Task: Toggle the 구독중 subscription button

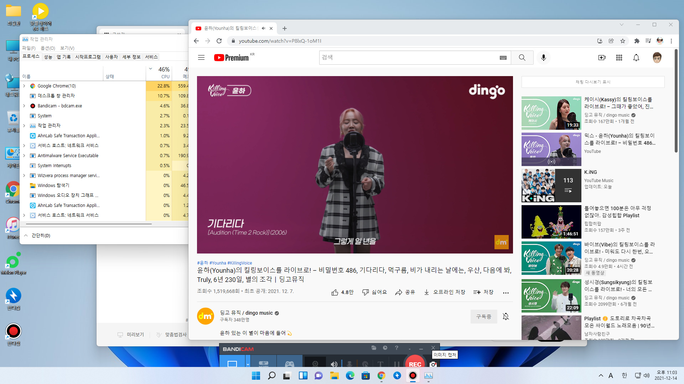Action: point(483,316)
